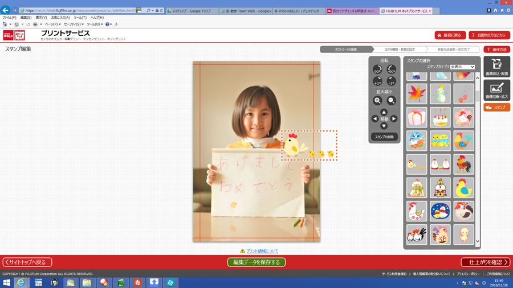Expand the セーフティ(S) toolbar dropdown

(74, 24)
